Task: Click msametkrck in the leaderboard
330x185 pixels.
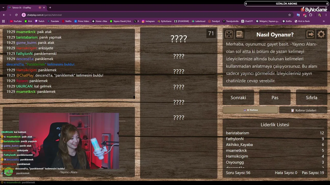Action: [236, 151]
